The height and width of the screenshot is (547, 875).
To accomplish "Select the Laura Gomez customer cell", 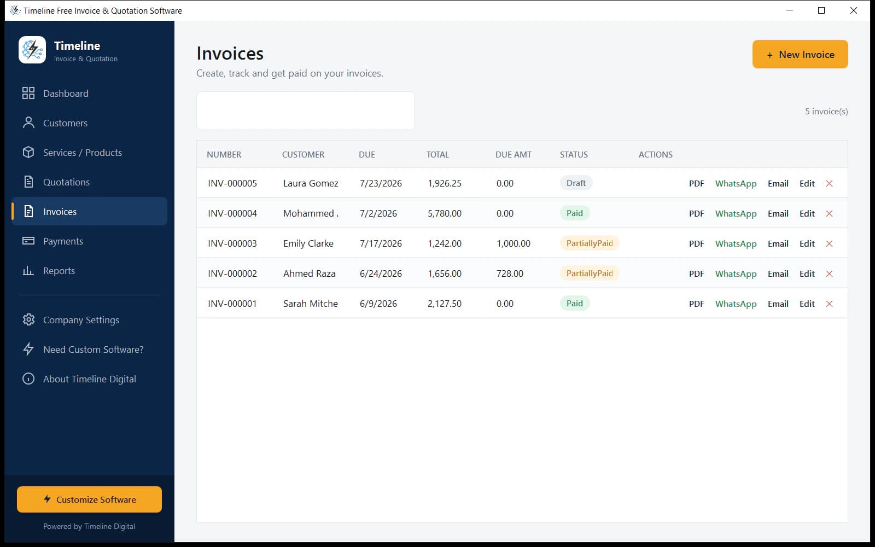I will click(311, 183).
